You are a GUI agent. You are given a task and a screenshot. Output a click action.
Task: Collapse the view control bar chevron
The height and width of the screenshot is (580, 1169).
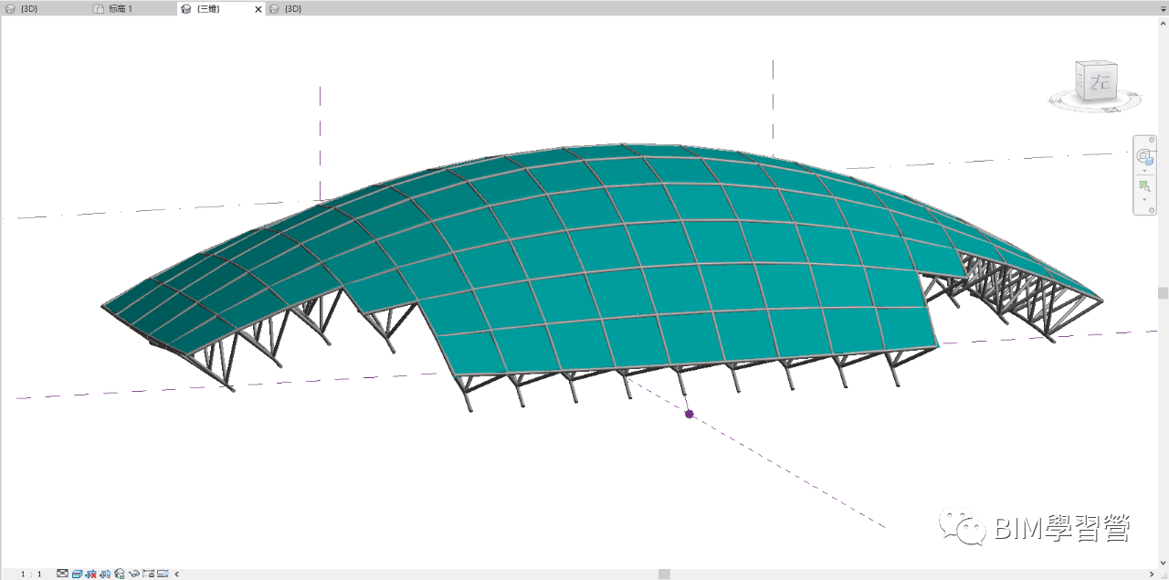(x=176, y=574)
